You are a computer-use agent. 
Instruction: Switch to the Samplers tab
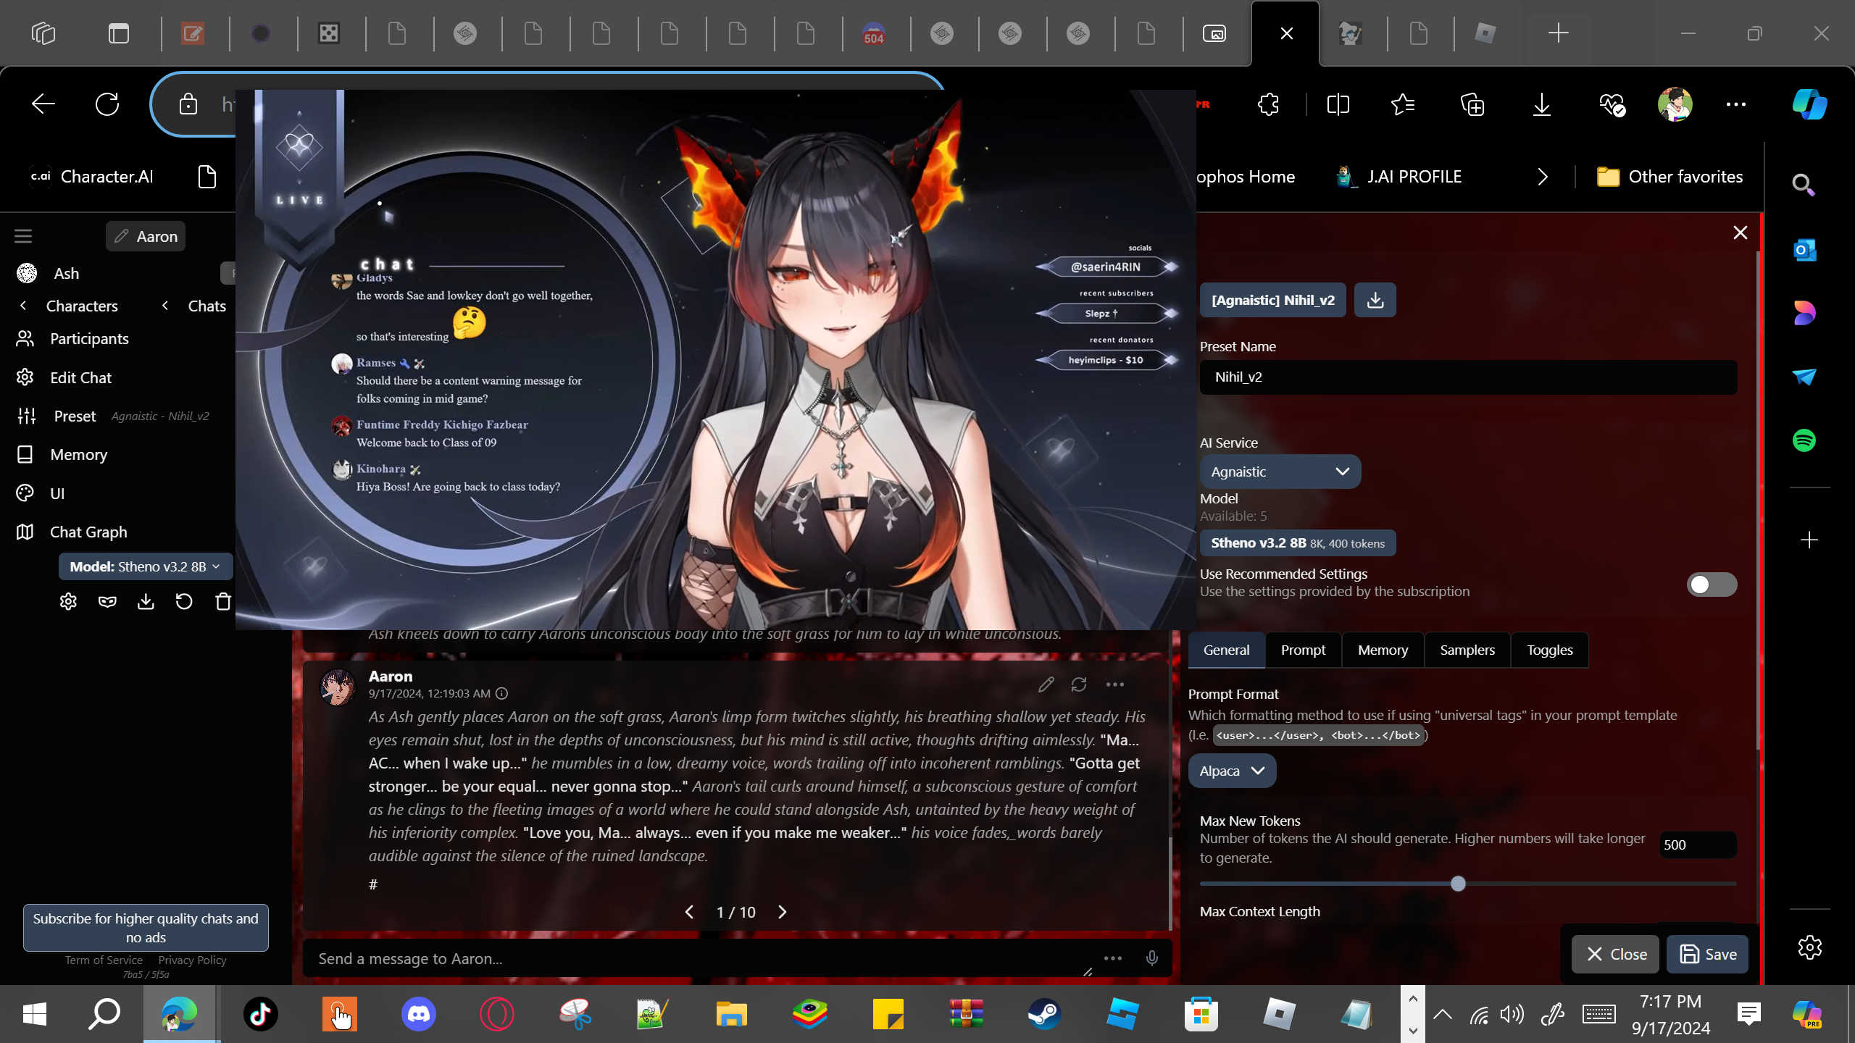[x=1467, y=650]
